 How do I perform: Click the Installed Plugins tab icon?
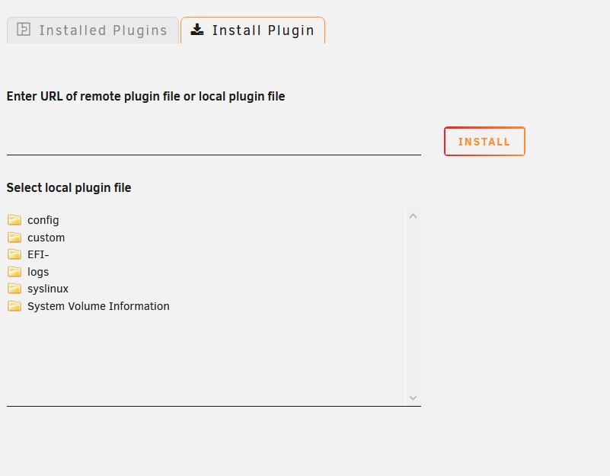(24, 30)
